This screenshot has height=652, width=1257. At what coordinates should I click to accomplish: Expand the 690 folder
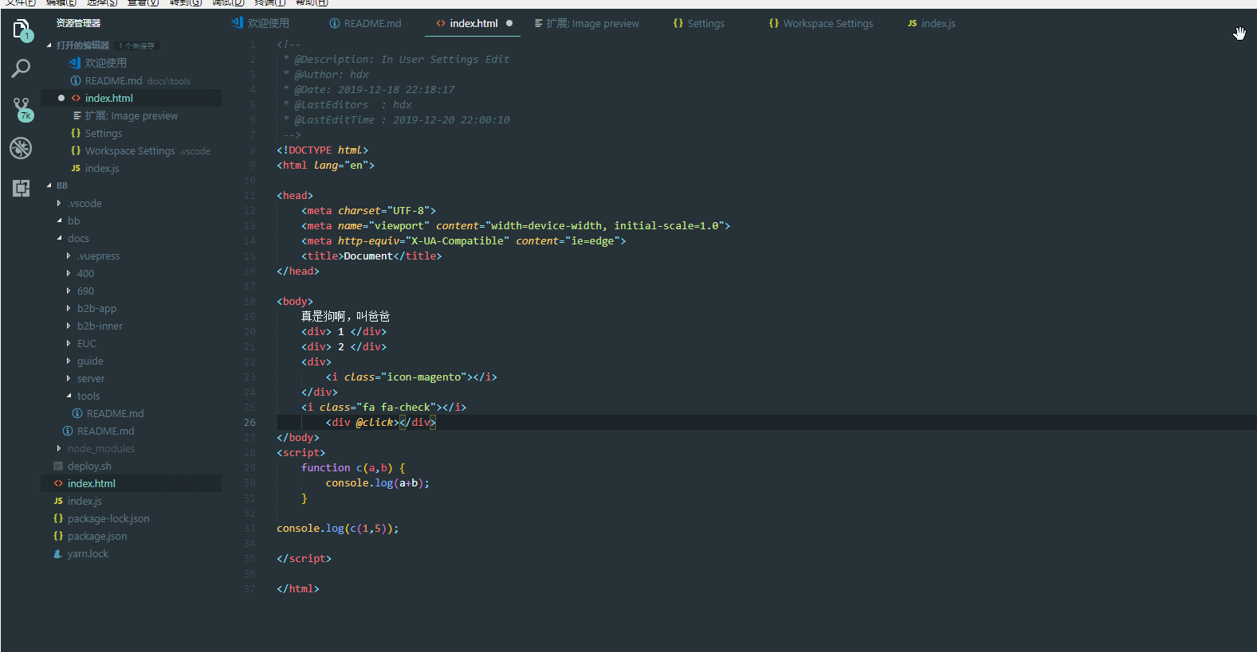click(x=69, y=291)
